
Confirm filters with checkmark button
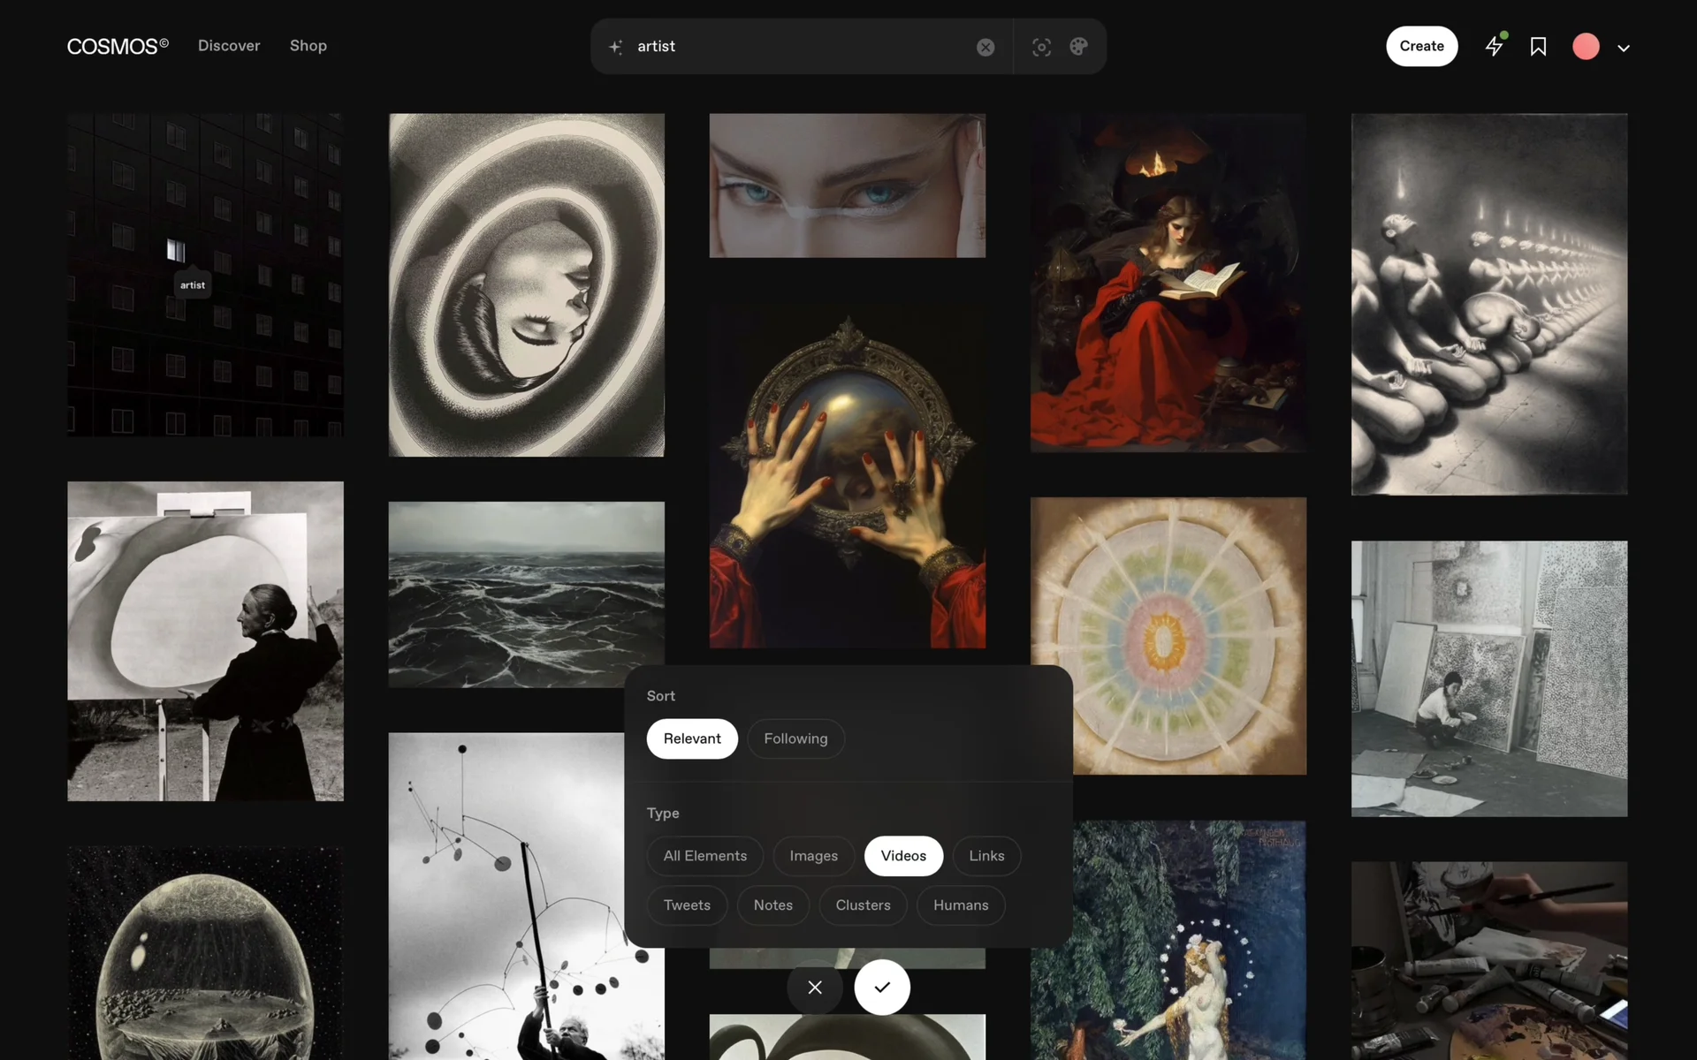coord(881,987)
